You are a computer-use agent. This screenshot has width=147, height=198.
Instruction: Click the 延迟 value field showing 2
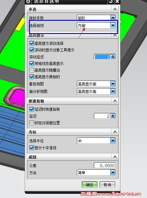tap(102, 116)
